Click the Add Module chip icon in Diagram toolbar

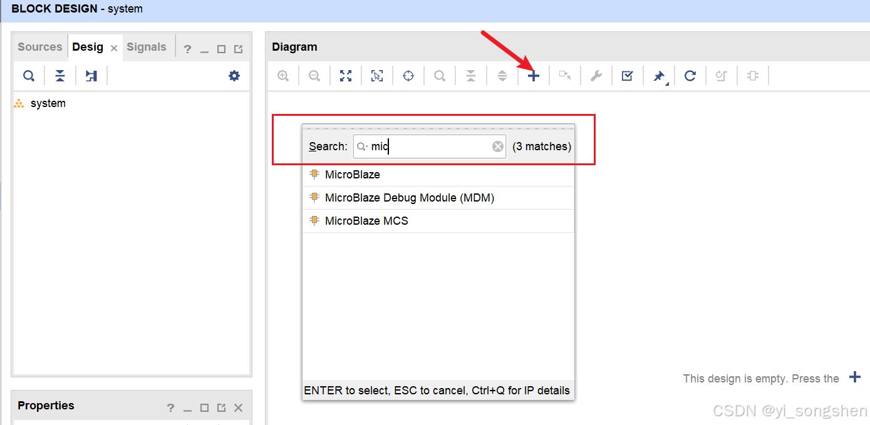[x=753, y=76]
